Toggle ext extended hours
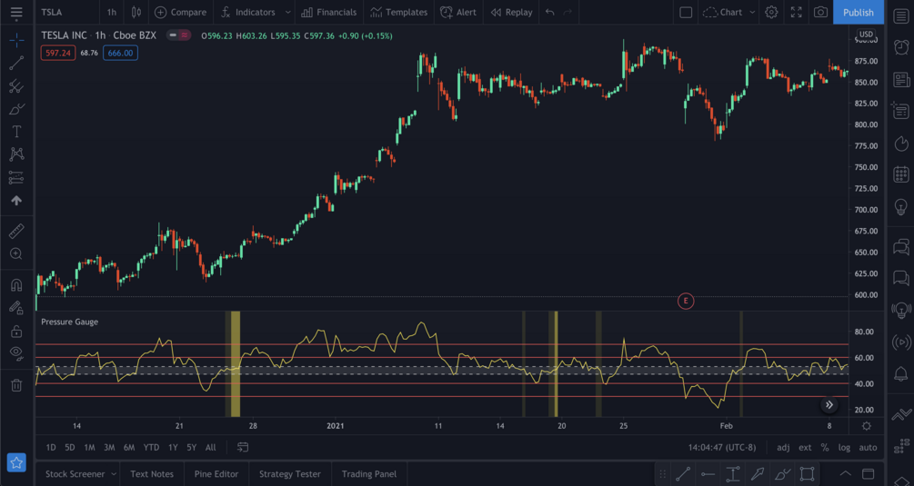The width and height of the screenshot is (914, 486). pos(805,448)
